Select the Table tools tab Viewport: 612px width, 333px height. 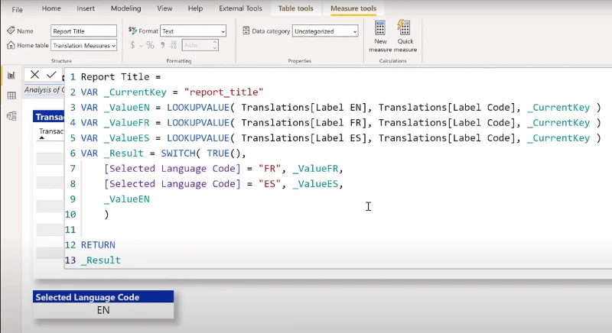pos(295,8)
